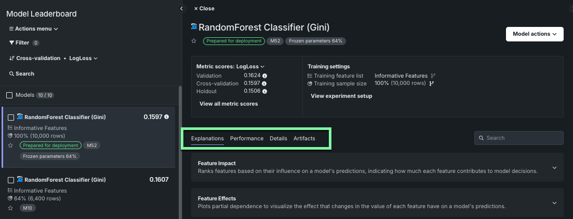573x219 pixels.
Task: Open the Artifacts tab
Action: pyautogui.click(x=304, y=138)
